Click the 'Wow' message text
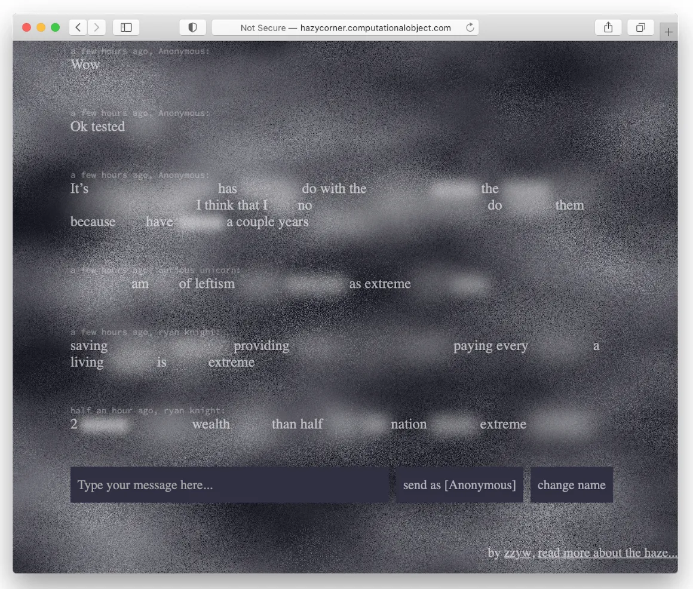 point(85,65)
